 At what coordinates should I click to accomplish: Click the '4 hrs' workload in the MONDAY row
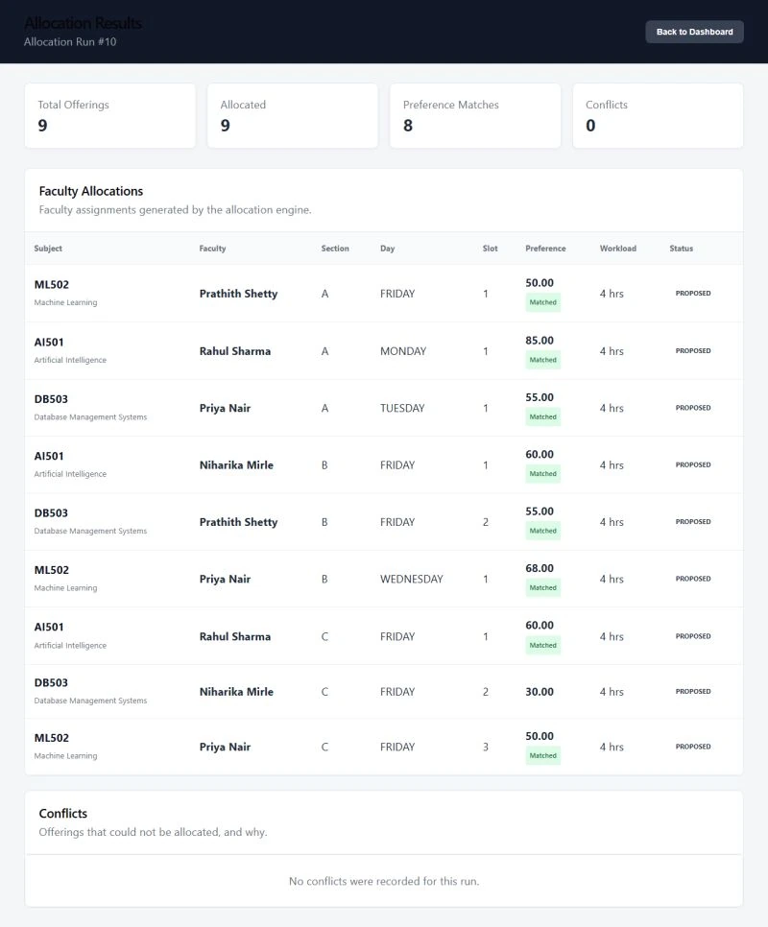point(612,351)
